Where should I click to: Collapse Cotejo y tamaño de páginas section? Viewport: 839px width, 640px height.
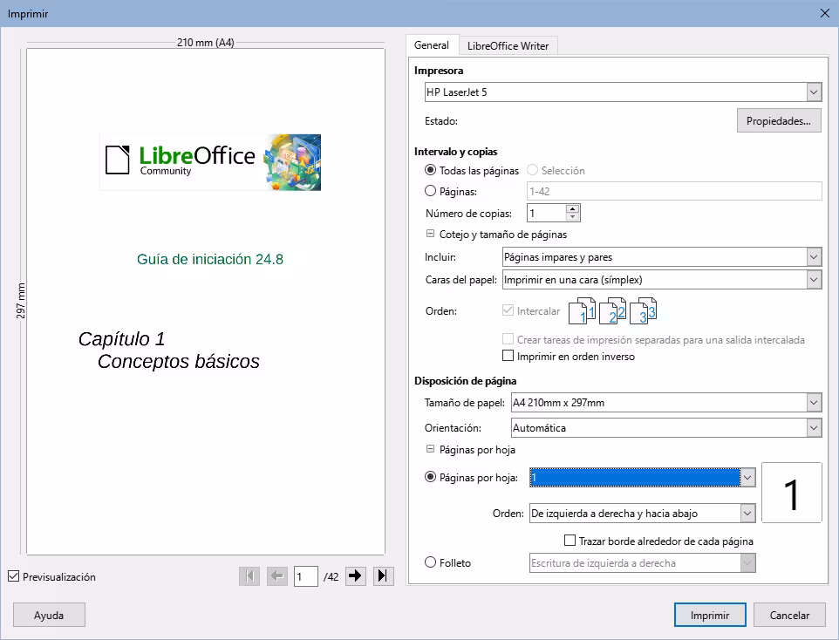[430, 234]
